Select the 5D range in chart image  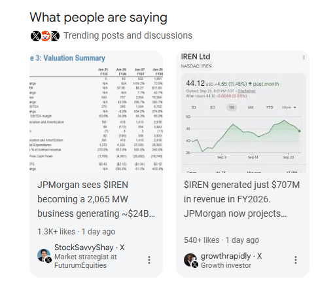click(213, 107)
